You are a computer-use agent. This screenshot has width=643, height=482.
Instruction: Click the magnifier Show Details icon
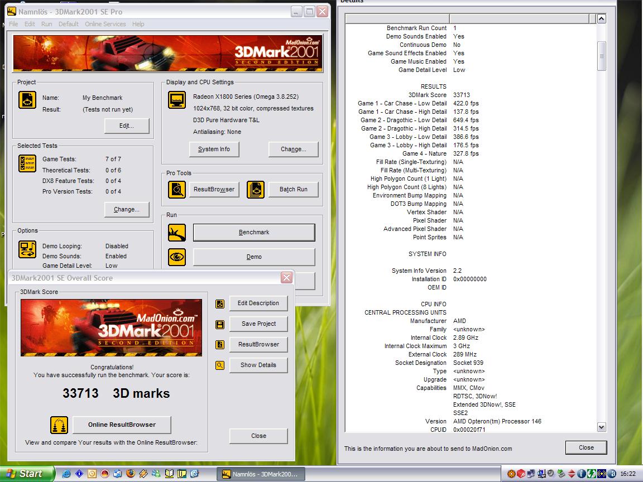click(220, 365)
